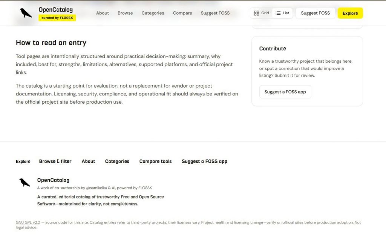Image resolution: width=386 pixels, height=239 pixels.
Task: Click the list view icon
Action: click(278, 13)
